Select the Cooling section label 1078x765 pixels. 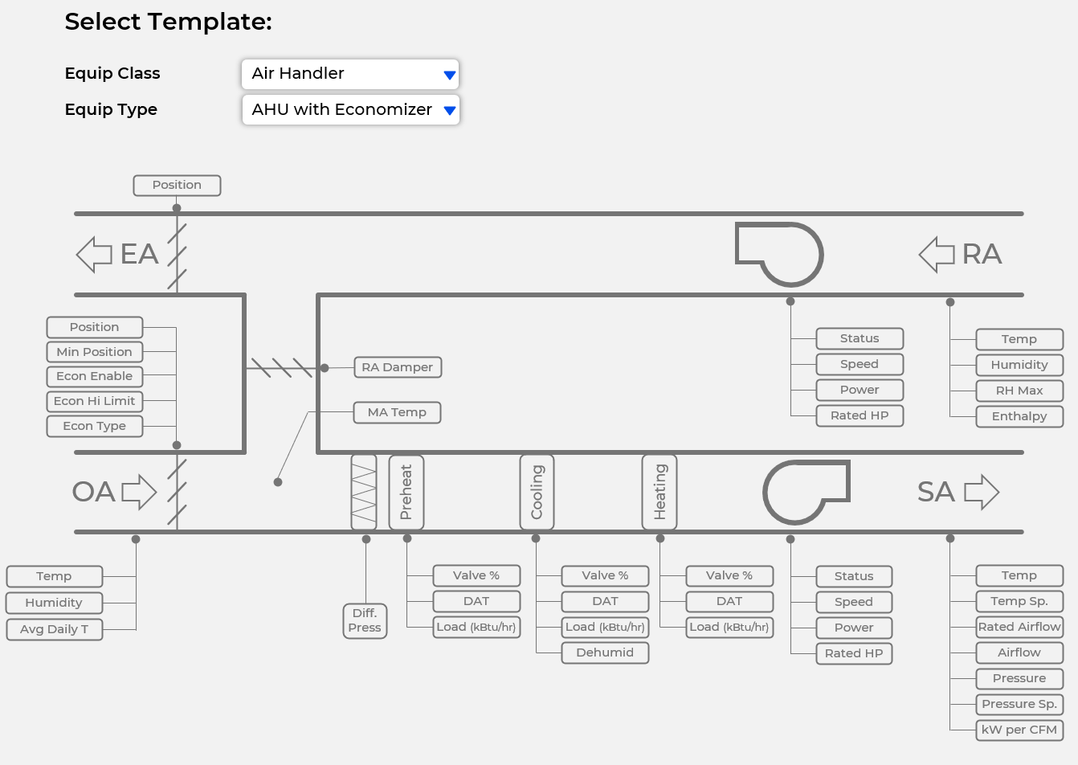pos(536,492)
